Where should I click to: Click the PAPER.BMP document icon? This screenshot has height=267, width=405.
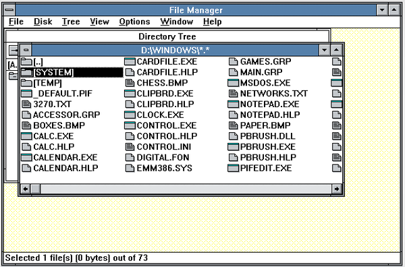pyautogui.click(x=234, y=125)
